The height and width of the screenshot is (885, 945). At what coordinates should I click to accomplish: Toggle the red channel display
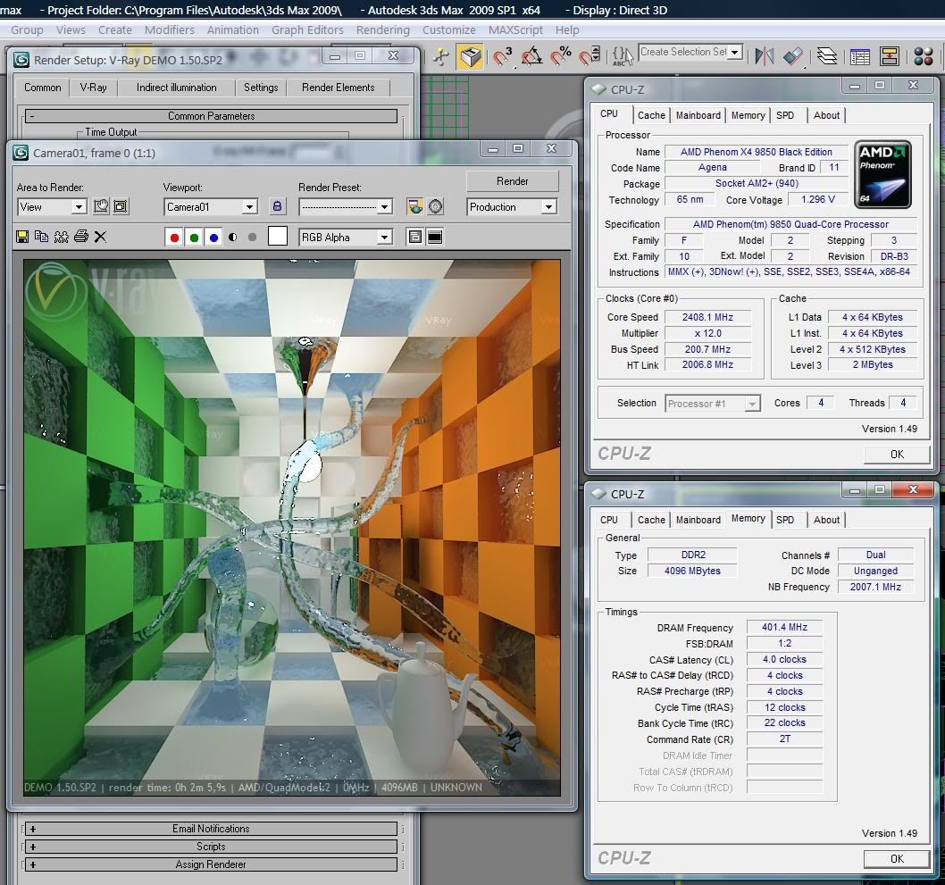pyautogui.click(x=174, y=238)
